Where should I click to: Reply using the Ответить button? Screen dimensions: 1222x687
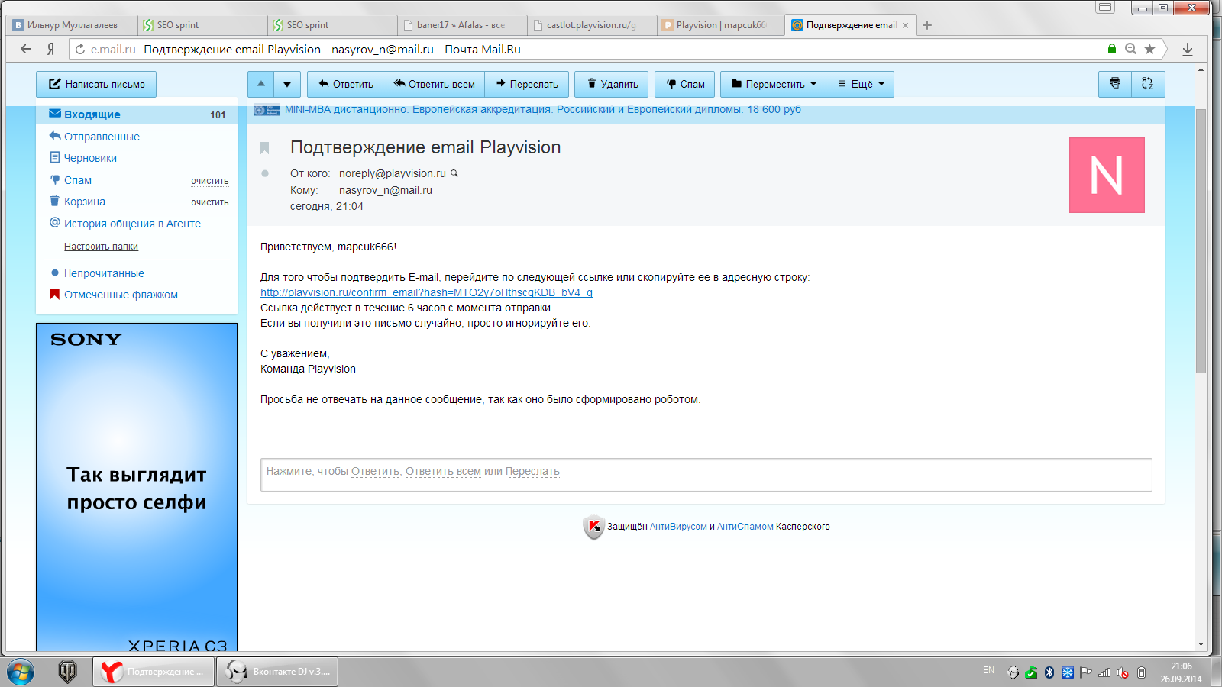[x=346, y=84]
